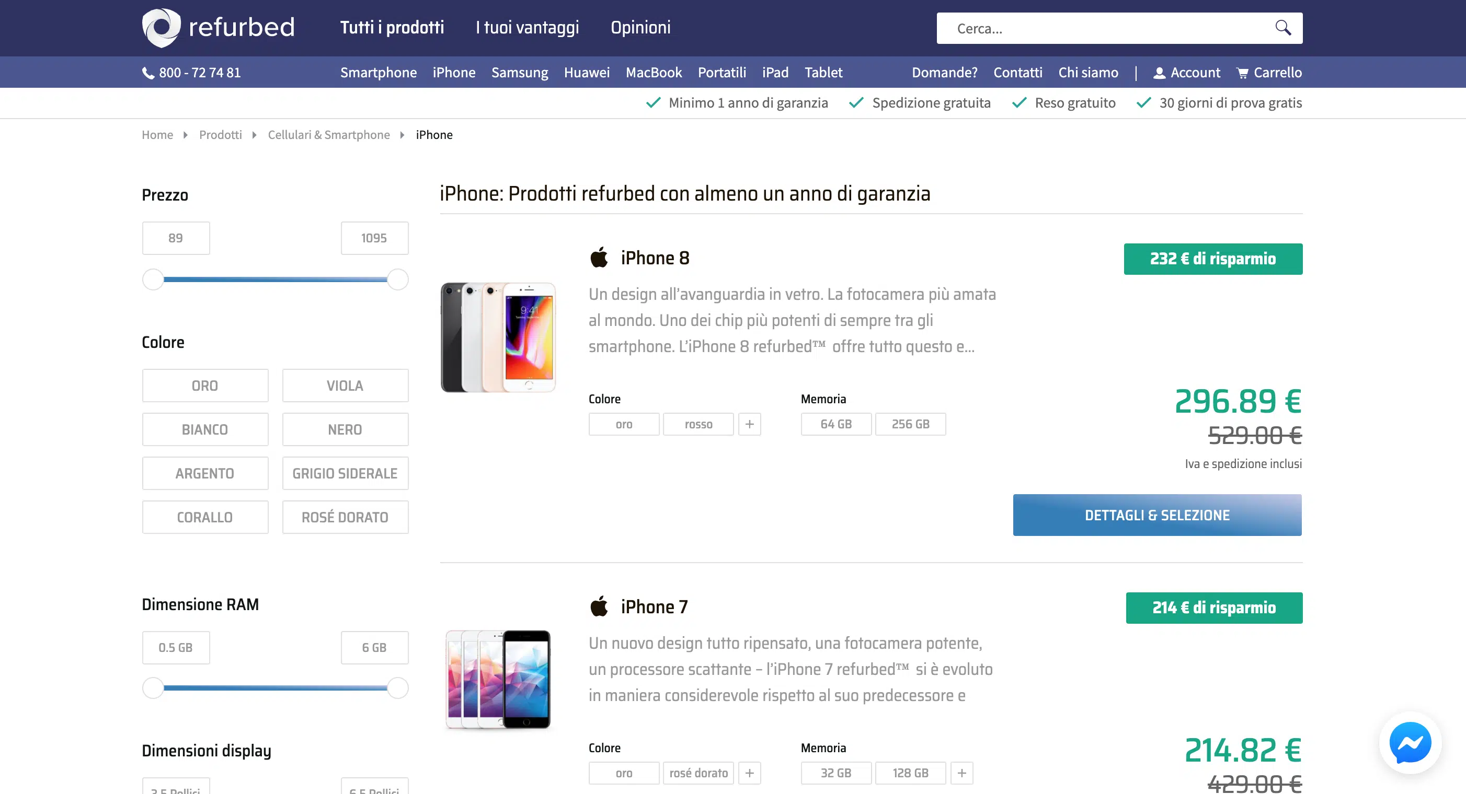Click the Prezzo slider's right handle
This screenshot has width=1466, height=794.
coord(397,279)
